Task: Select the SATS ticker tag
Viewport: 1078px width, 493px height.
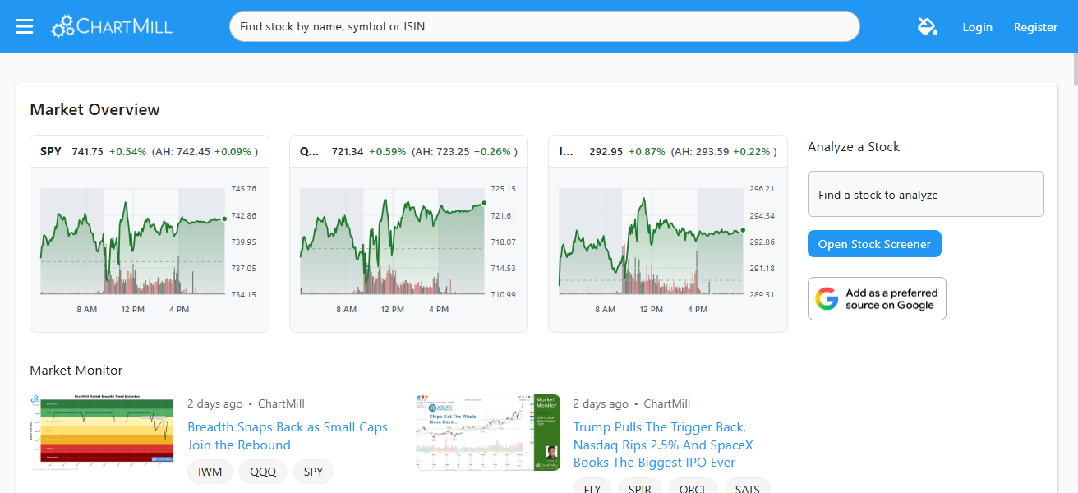Action: click(x=747, y=486)
